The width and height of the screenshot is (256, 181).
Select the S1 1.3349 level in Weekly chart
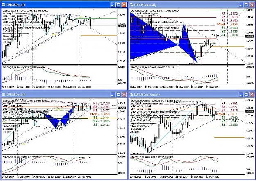(x=229, y=118)
